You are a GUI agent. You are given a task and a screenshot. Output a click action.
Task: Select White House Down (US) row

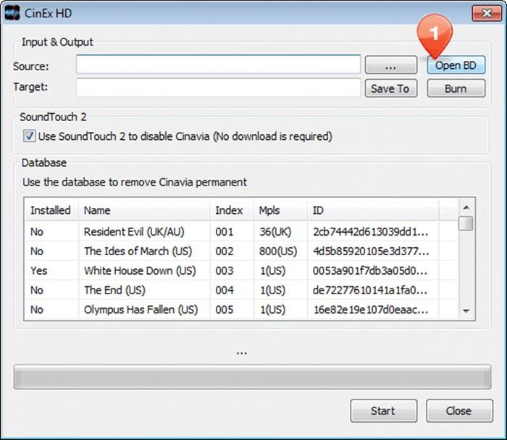(241, 270)
